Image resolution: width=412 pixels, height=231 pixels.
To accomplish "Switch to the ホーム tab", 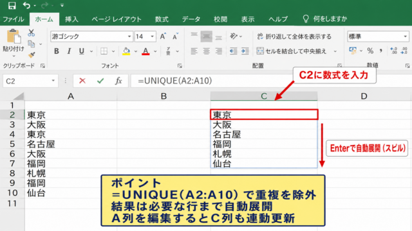I will [44, 19].
